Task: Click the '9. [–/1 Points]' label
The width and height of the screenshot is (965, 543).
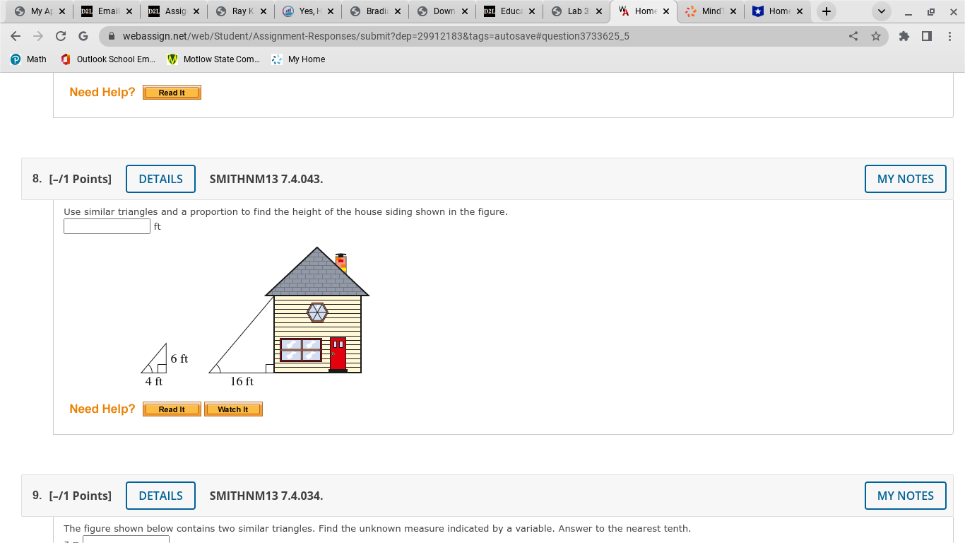Action: pos(72,496)
